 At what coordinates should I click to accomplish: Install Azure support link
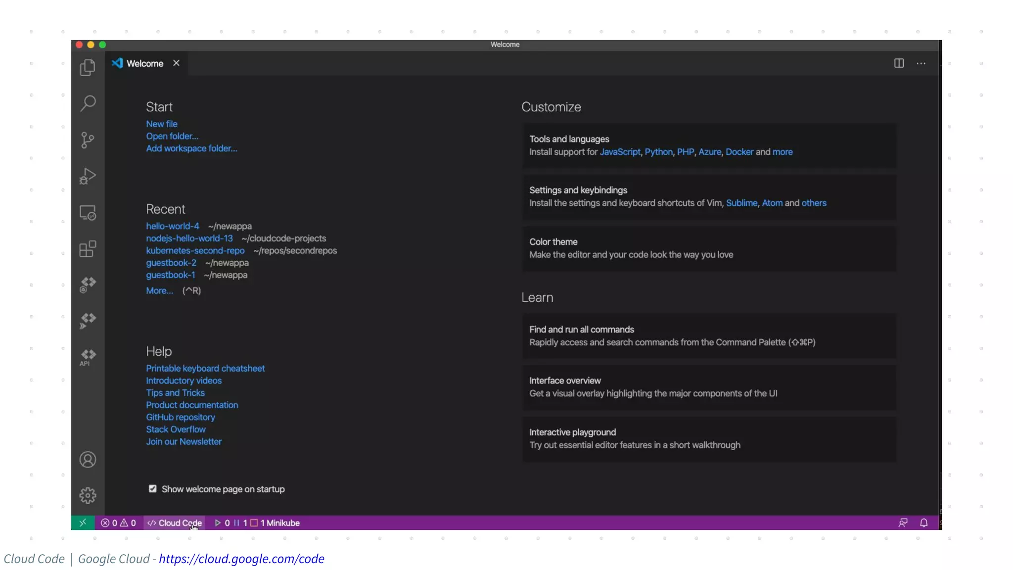tap(710, 152)
